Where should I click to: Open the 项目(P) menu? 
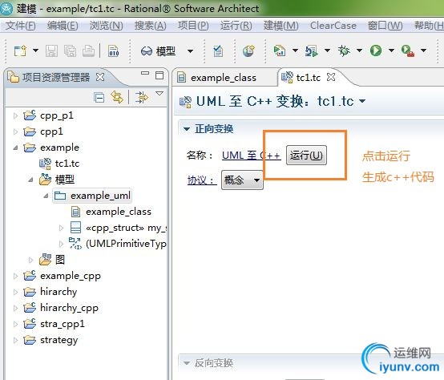coord(193,26)
